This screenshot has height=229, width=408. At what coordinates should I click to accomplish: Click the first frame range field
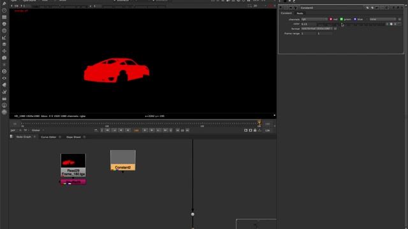click(x=309, y=34)
